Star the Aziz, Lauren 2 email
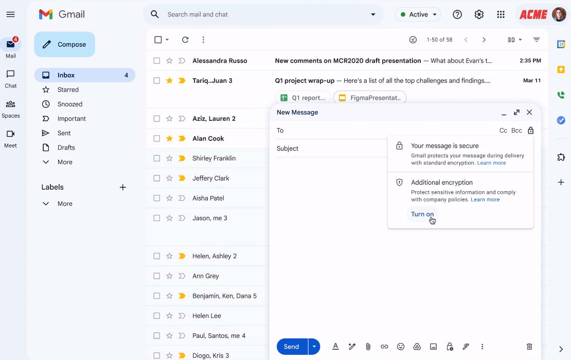 pos(169,119)
